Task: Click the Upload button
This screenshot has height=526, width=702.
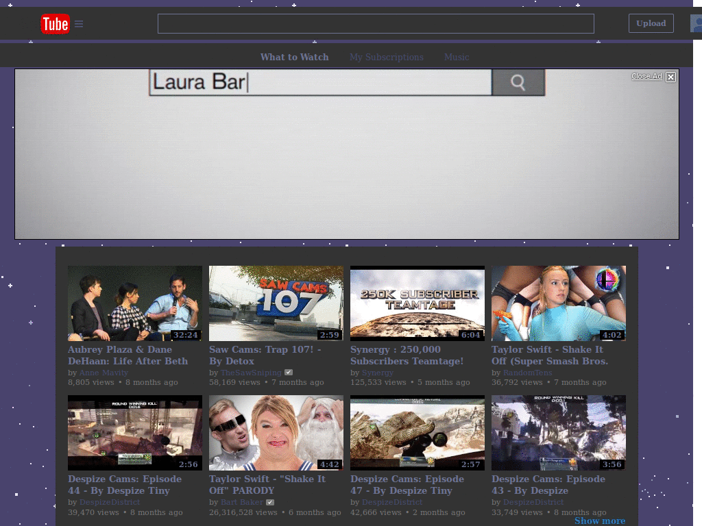Action: 651,23
